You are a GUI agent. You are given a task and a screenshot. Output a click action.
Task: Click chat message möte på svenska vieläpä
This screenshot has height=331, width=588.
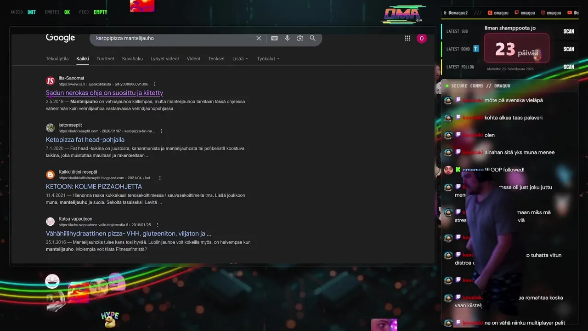[514, 100]
